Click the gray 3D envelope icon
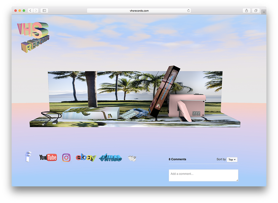Viewport: 278px width, 203px height. coord(132,159)
